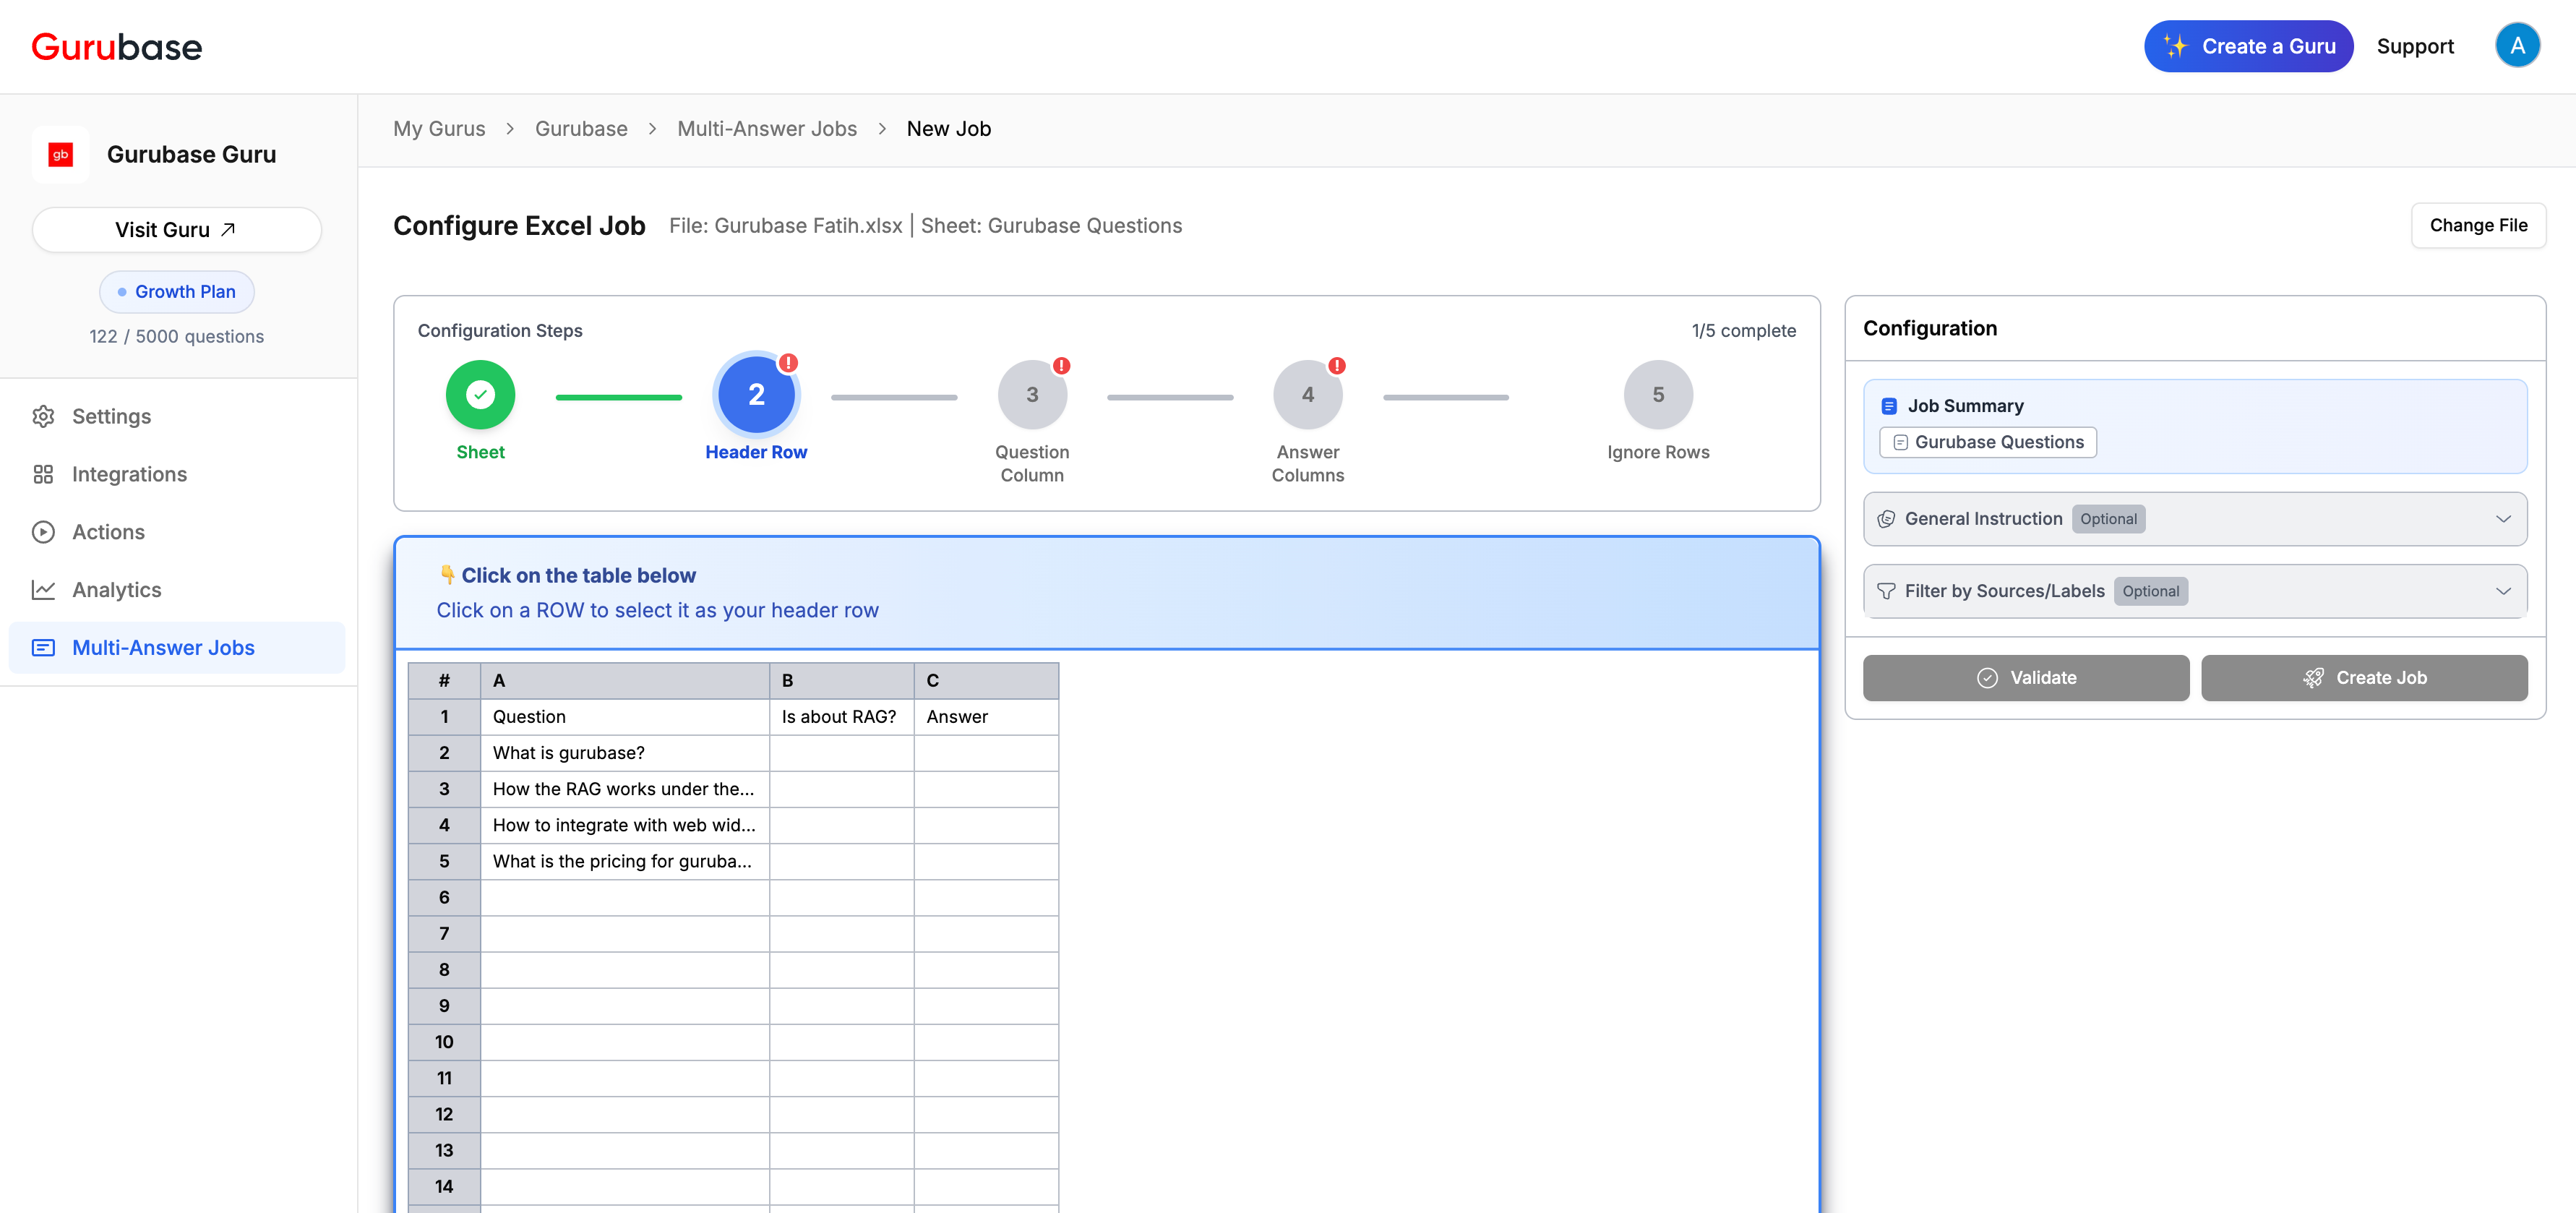The height and width of the screenshot is (1213, 2576).
Task: Navigate to My Gurus breadcrumb link
Action: 439,128
